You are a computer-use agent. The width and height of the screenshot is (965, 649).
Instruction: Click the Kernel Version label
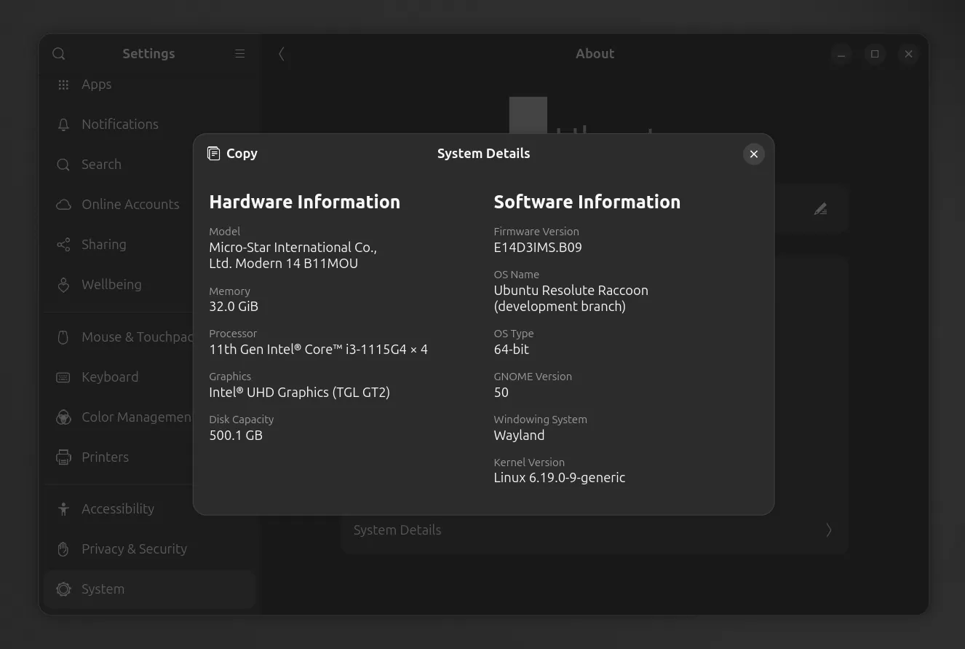coord(529,463)
